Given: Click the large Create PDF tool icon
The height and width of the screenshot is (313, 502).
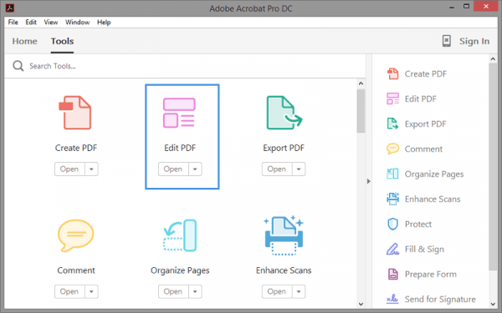Looking at the screenshot, I should point(75,113).
